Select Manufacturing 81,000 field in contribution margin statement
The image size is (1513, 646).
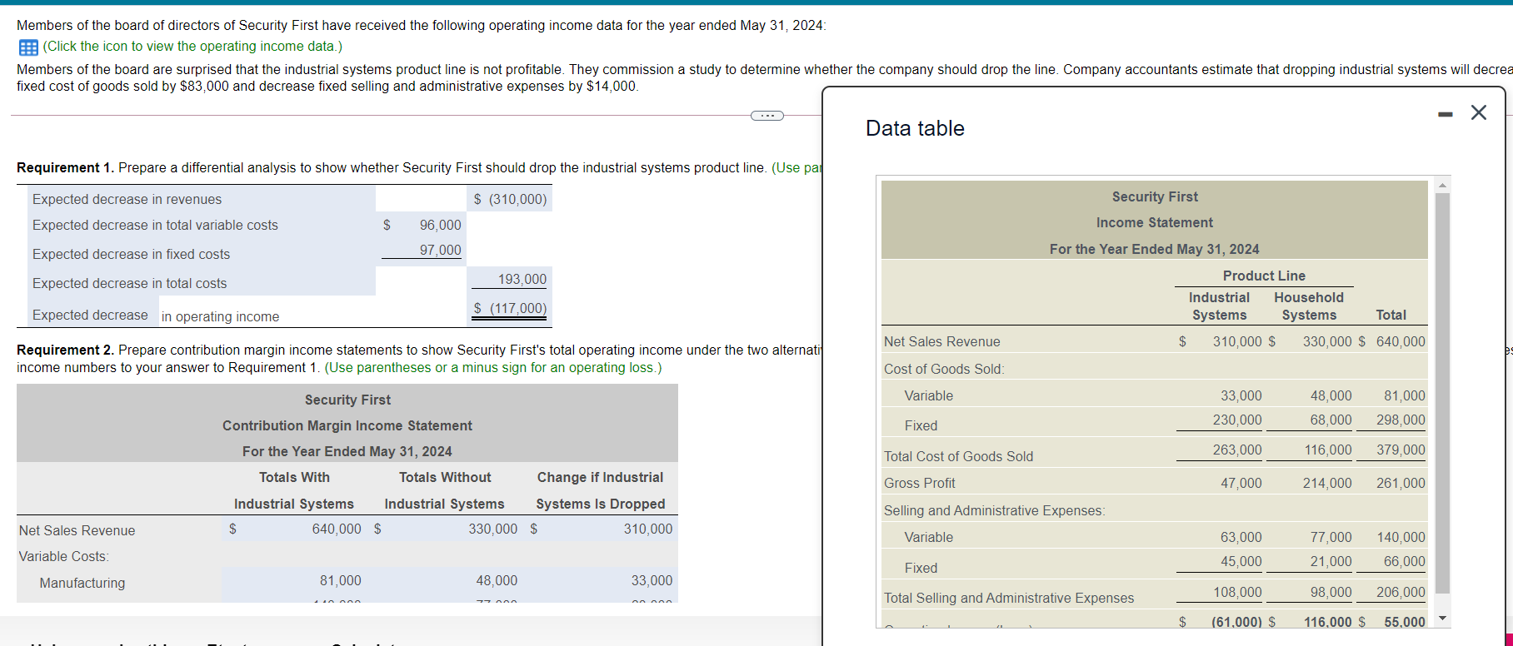click(294, 580)
